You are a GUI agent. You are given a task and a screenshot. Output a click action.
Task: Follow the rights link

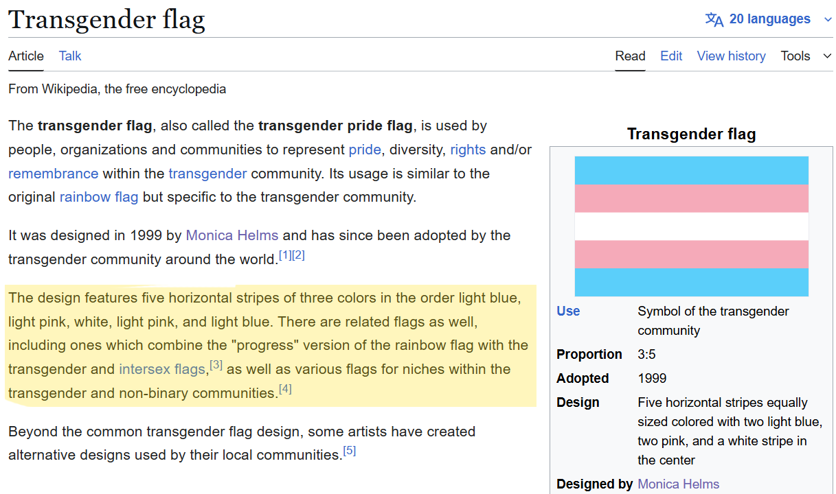coord(468,150)
